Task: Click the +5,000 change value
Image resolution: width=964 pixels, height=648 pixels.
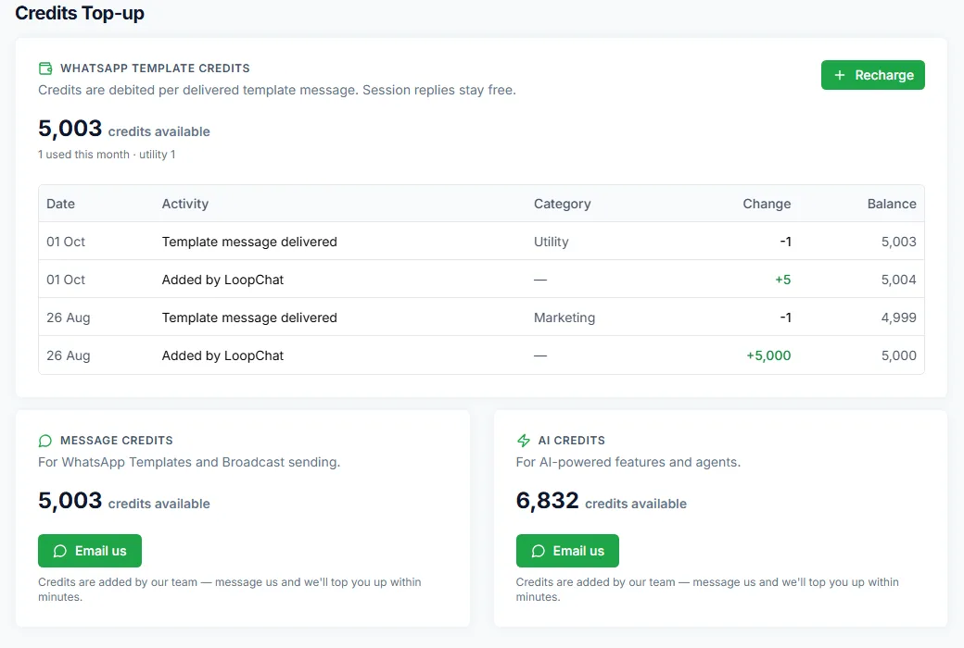Action: (x=768, y=355)
